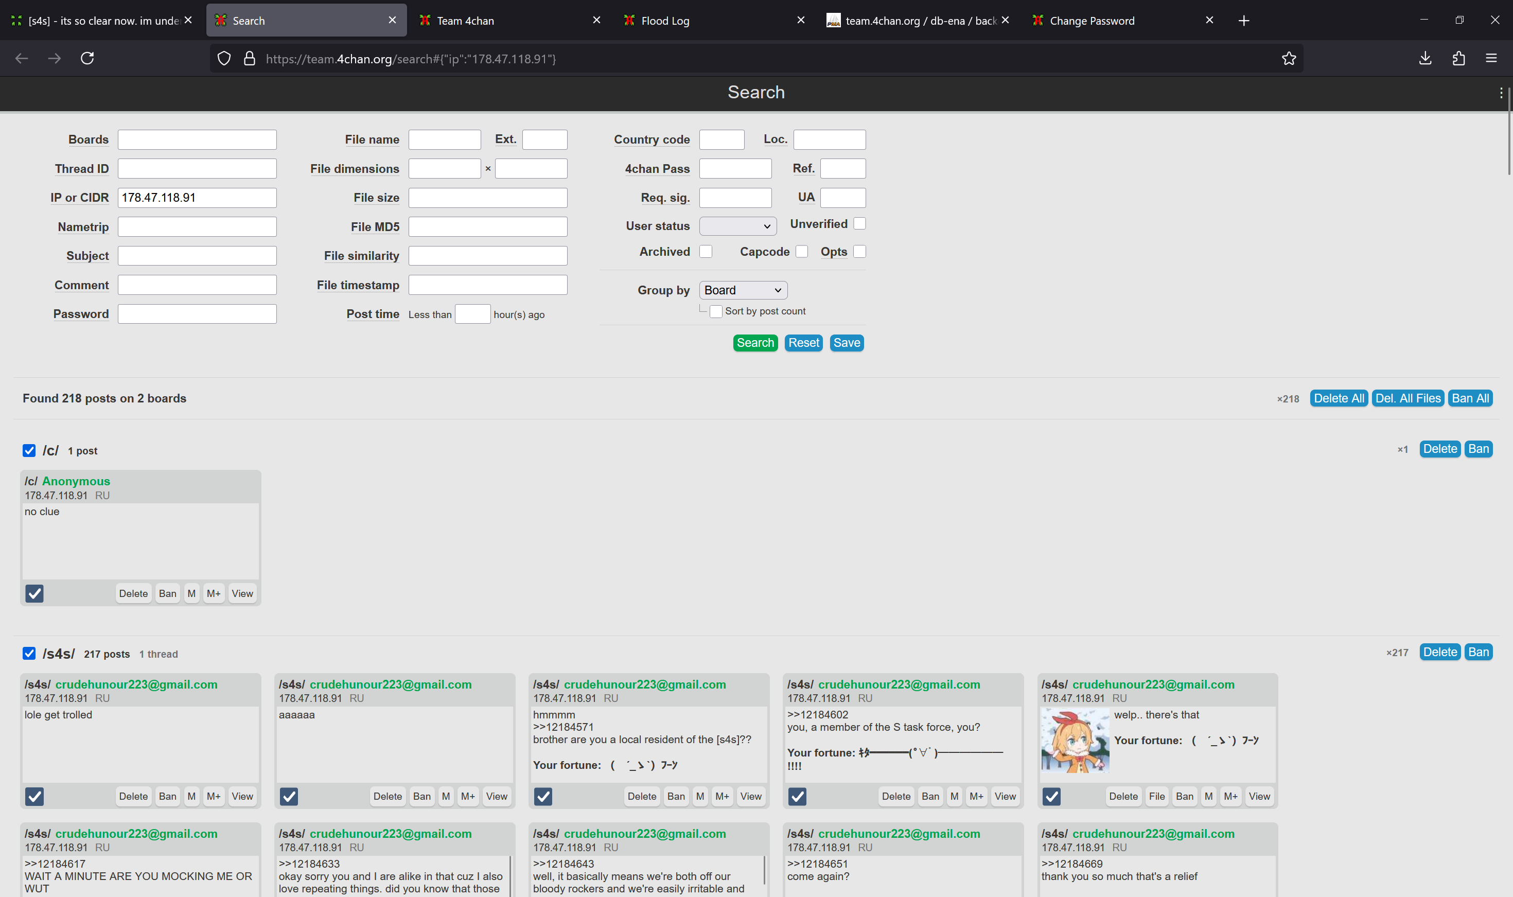Bookmark this page with star icon
Image resolution: width=1513 pixels, height=897 pixels.
pyautogui.click(x=1289, y=58)
